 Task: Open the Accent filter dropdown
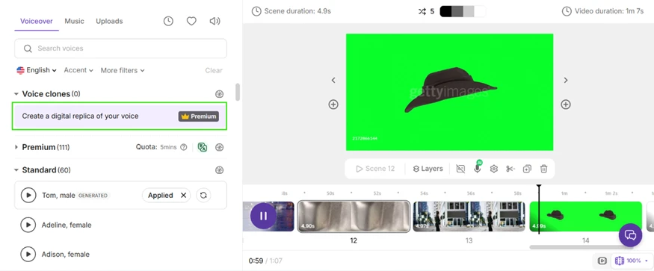coord(78,70)
